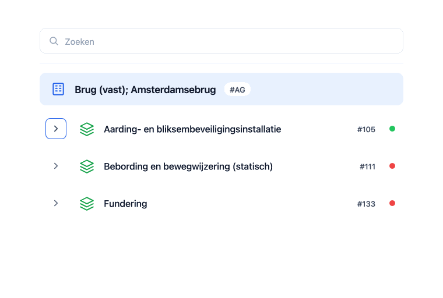Click layers icon of Aarding- en bliksembeveiligingsinstallatie
443x298 pixels.
pyautogui.click(x=87, y=129)
